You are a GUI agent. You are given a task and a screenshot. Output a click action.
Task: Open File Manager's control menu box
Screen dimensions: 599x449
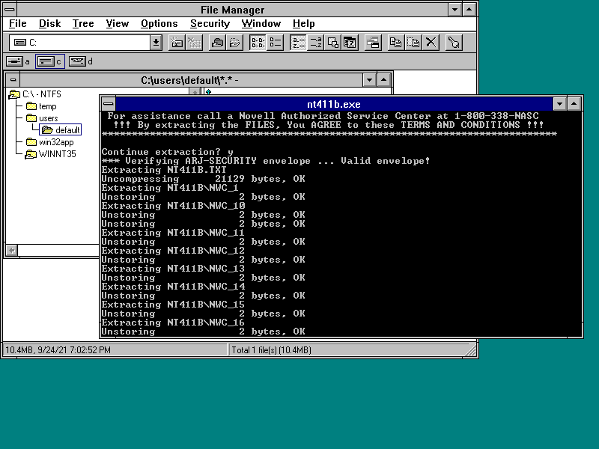(10, 10)
